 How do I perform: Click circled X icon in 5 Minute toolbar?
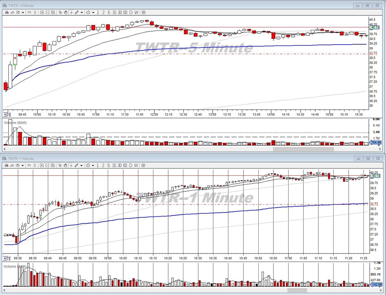pyautogui.click(x=143, y=12)
